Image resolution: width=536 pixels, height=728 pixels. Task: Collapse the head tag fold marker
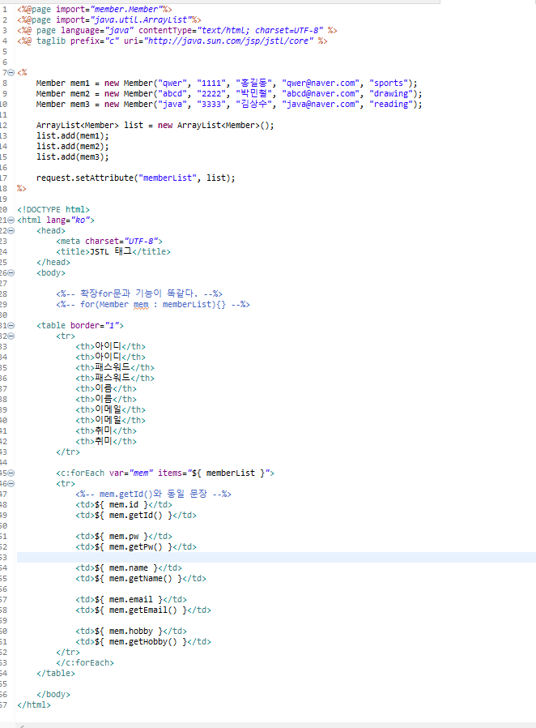point(11,231)
